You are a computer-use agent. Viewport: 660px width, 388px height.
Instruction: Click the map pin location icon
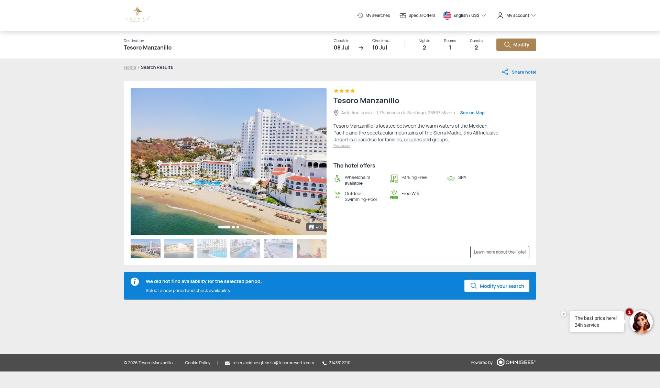point(336,113)
